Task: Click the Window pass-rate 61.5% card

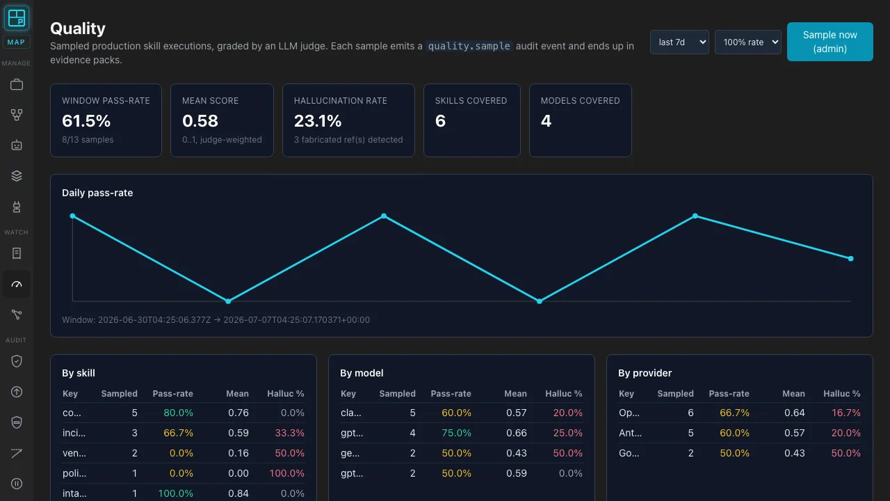Action: 106,120
